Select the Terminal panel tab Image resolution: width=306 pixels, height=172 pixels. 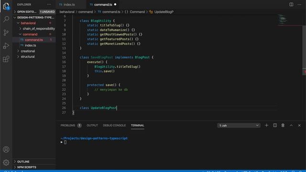137,125
